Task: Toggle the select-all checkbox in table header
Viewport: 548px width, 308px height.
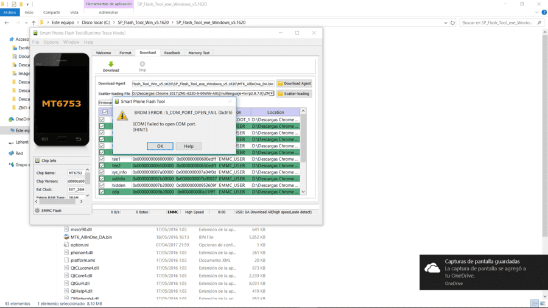Action: [105, 112]
